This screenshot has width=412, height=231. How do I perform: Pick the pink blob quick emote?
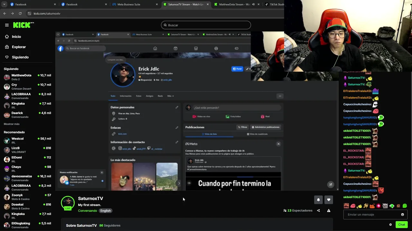tap(353, 206)
